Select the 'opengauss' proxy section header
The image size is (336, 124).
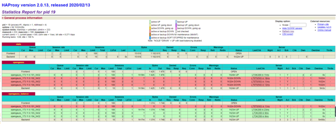click(x=19, y=62)
